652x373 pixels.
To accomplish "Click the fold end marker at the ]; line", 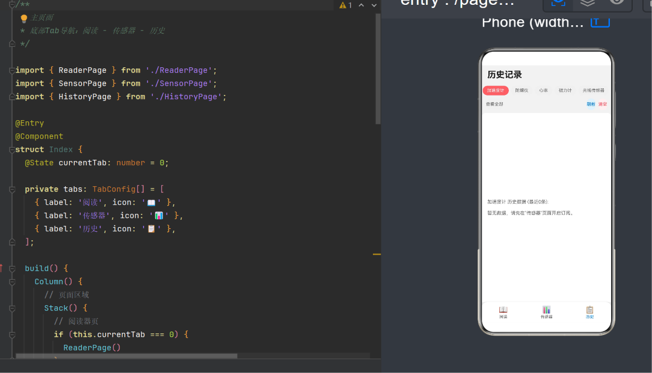I will [x=12, y=241].
